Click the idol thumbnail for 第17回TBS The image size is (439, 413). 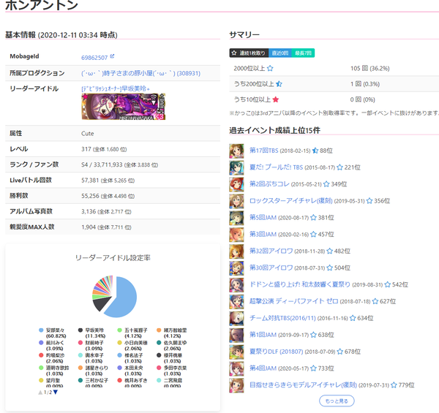tap(236, 151)
